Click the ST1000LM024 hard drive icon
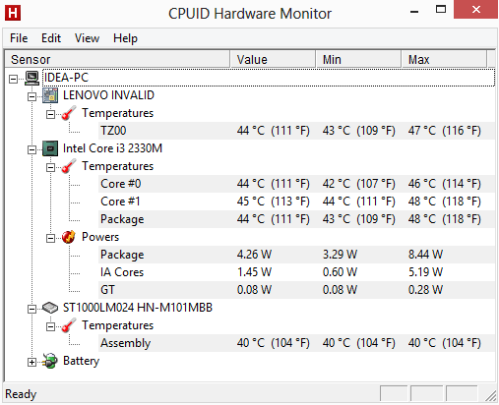Image resolution: width=499 pixels, height=405 pixels. tap(50, 308)
